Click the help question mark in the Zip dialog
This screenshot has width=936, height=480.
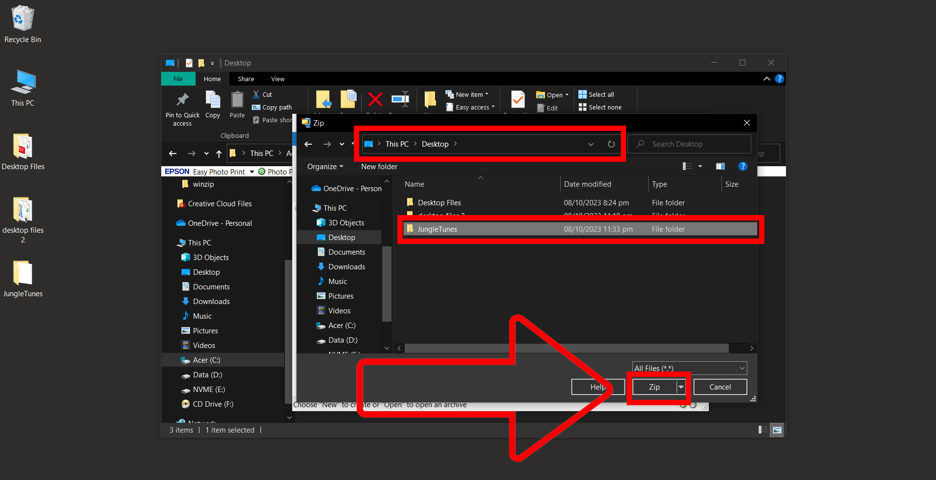pos(743,166)
